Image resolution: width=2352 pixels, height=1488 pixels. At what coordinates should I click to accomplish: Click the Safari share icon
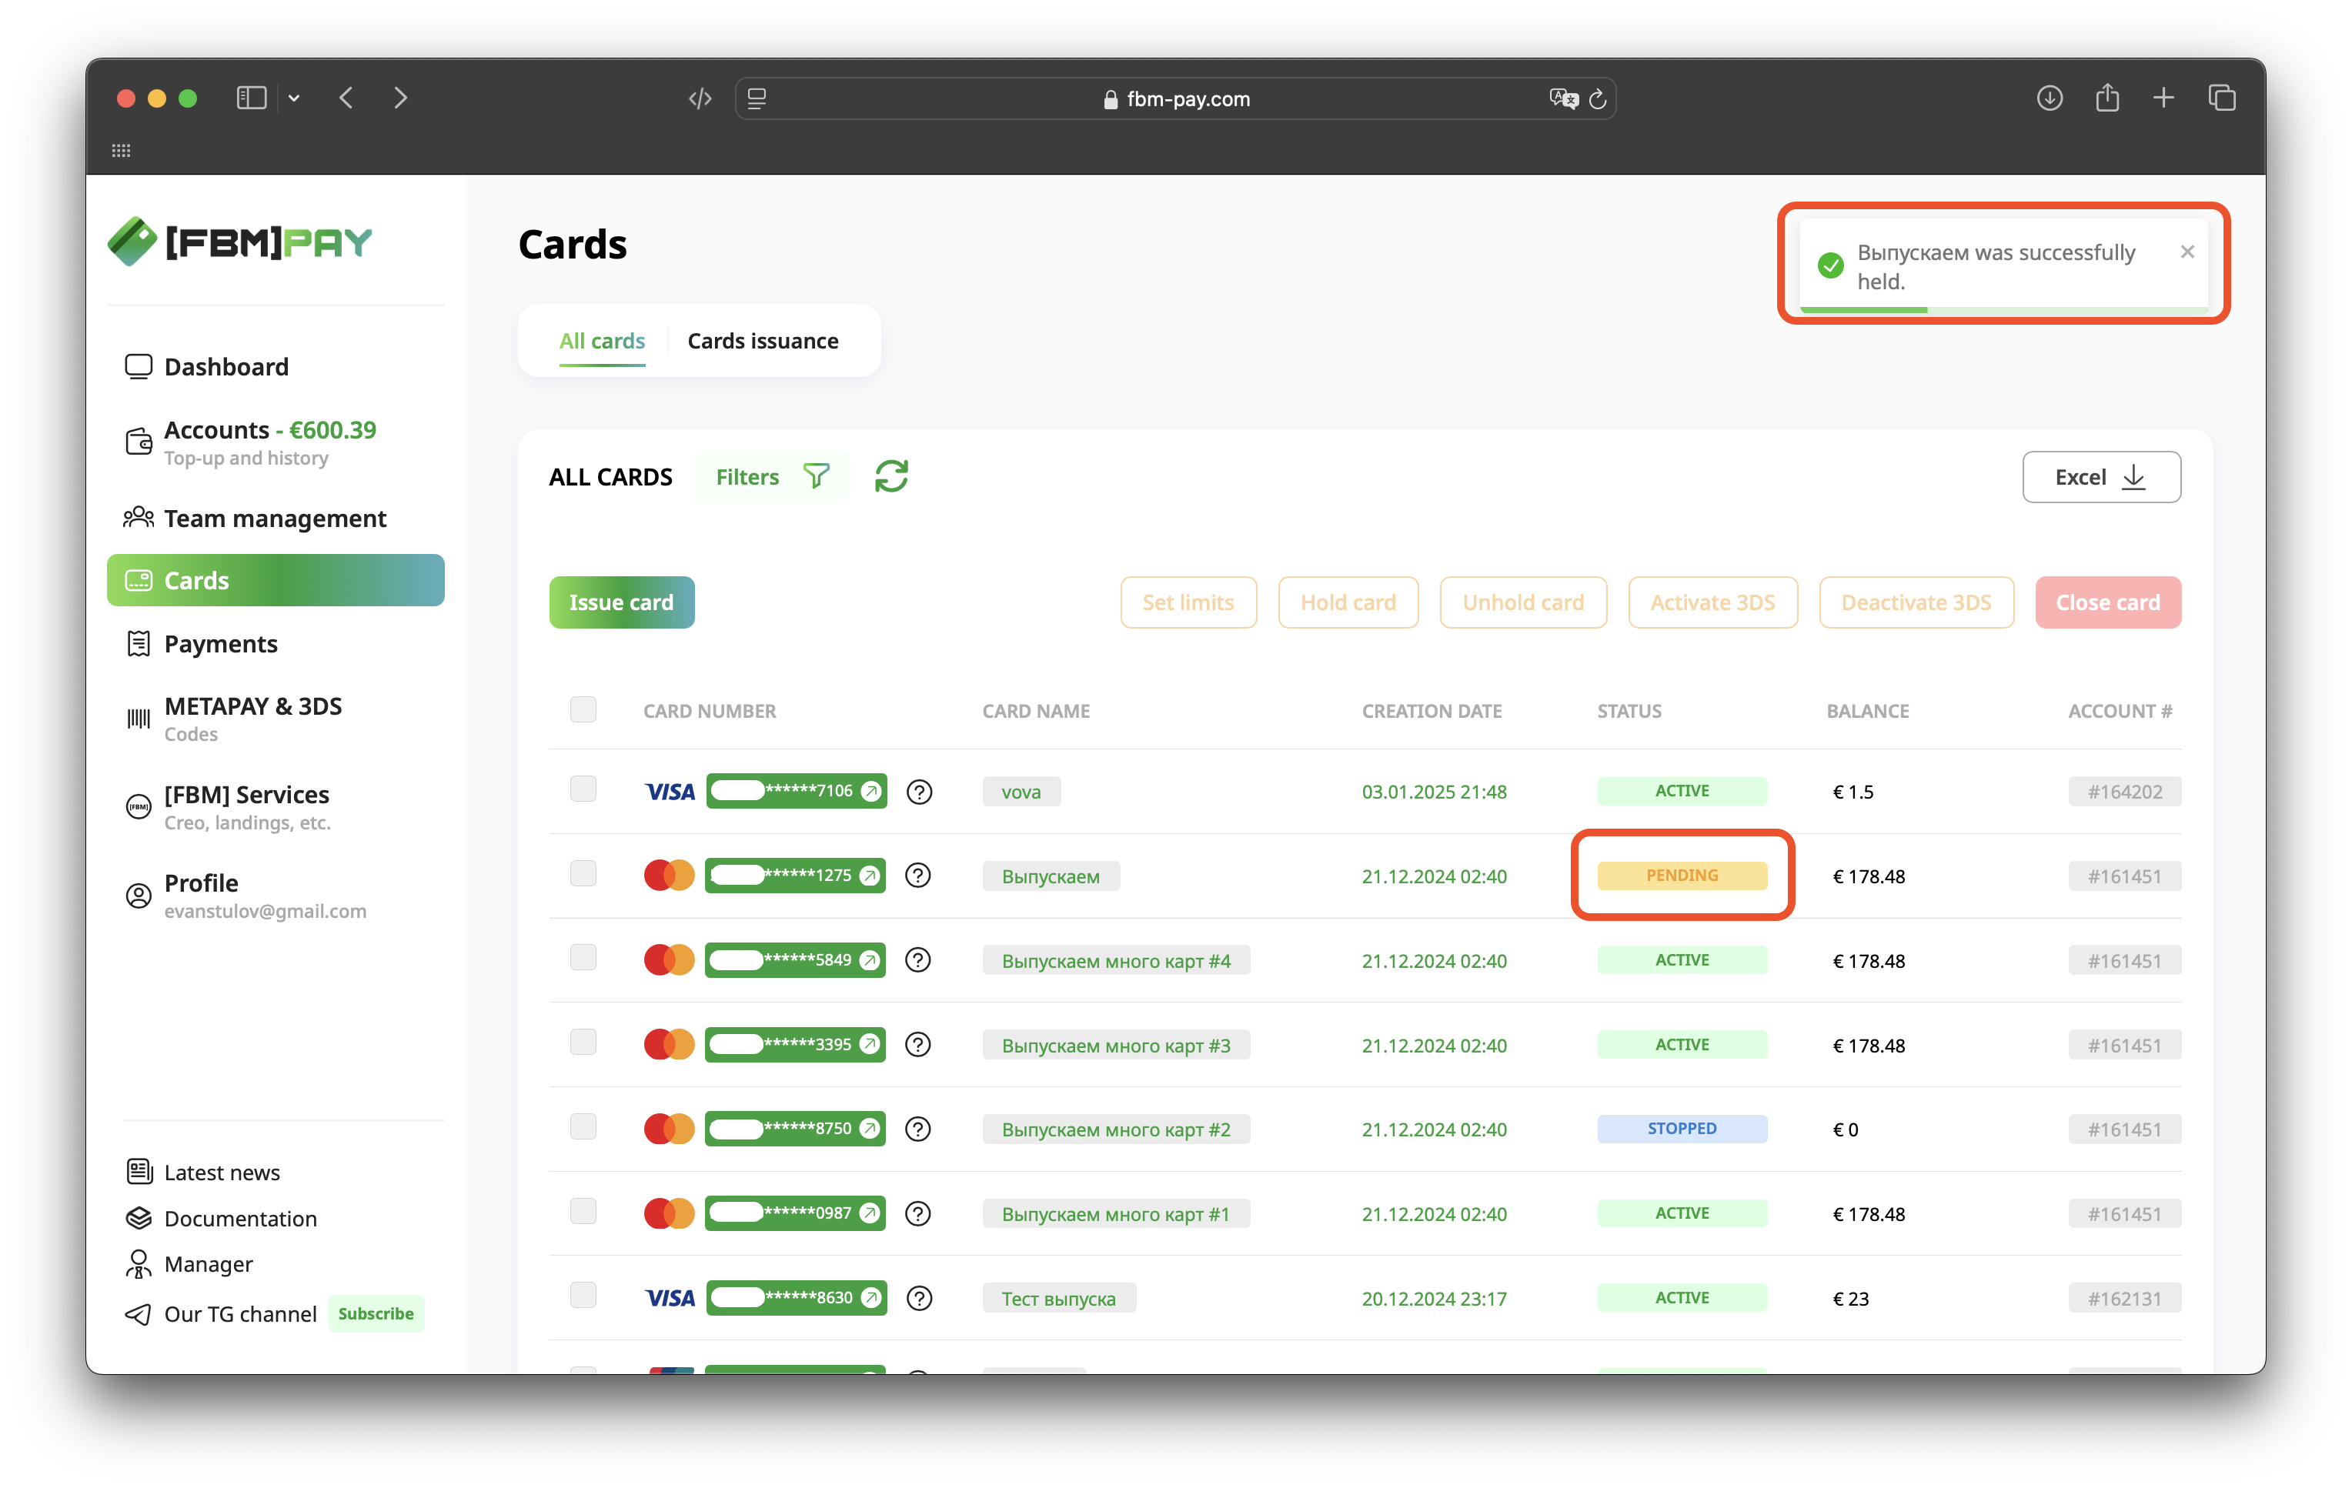(x=2106, y=98)
